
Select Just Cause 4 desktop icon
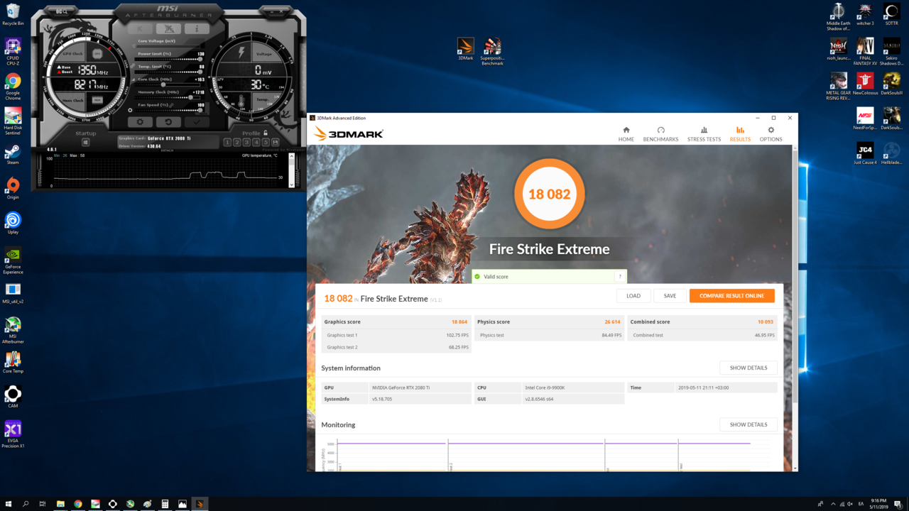coord(865,153)
